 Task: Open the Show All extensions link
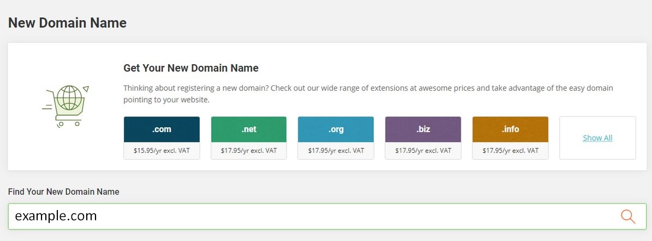tap(597, 138)
